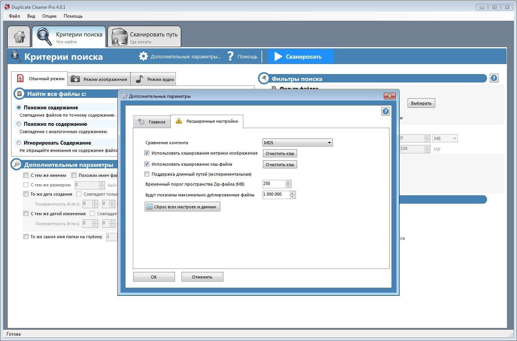517x341 pixels.
Task: Select Игнорировать Содержание radio button
Action: point(19,143)
